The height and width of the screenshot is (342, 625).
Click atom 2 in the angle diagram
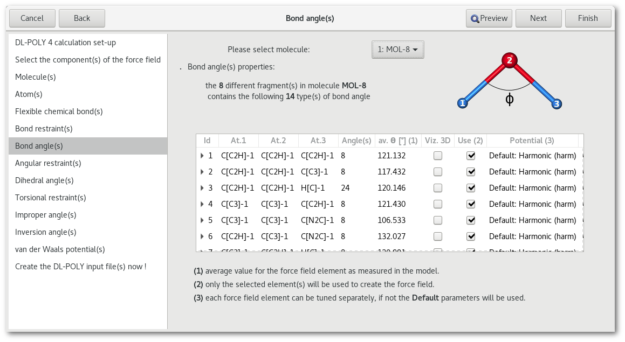point(509,60)
